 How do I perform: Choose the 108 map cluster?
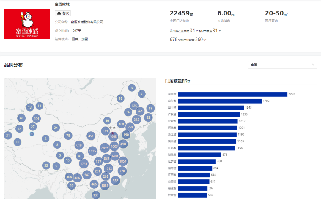[x=121, y=124]
